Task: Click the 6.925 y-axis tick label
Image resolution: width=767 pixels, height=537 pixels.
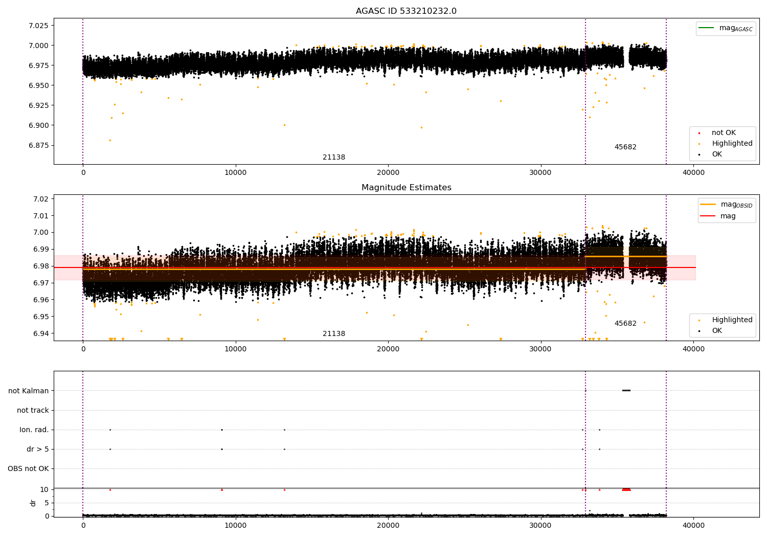Action: pos(38,105)
